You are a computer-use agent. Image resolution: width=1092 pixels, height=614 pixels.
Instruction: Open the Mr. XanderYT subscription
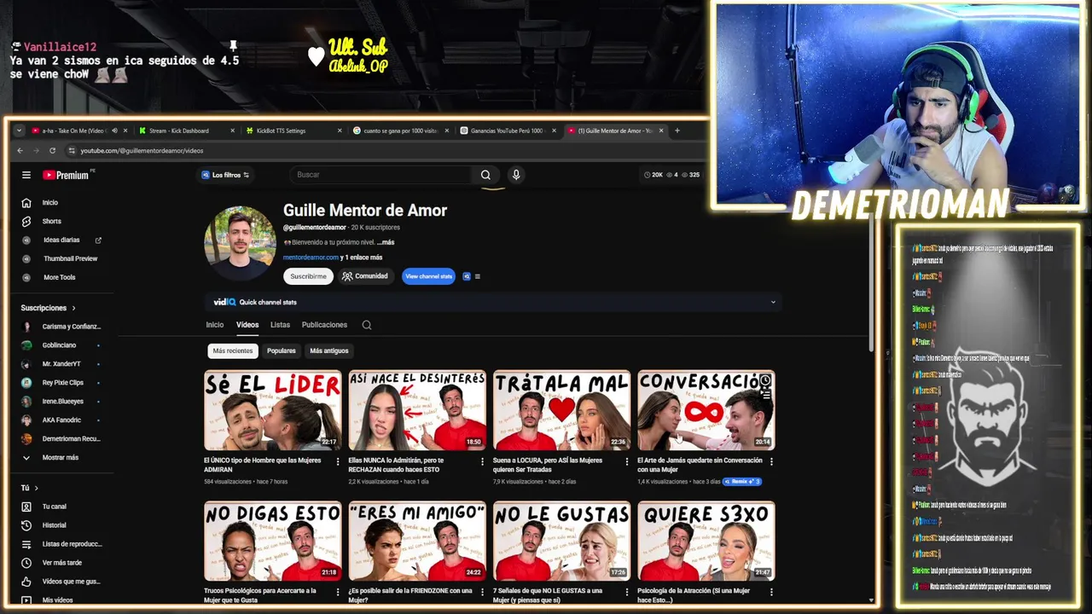[x=63, y=364]
